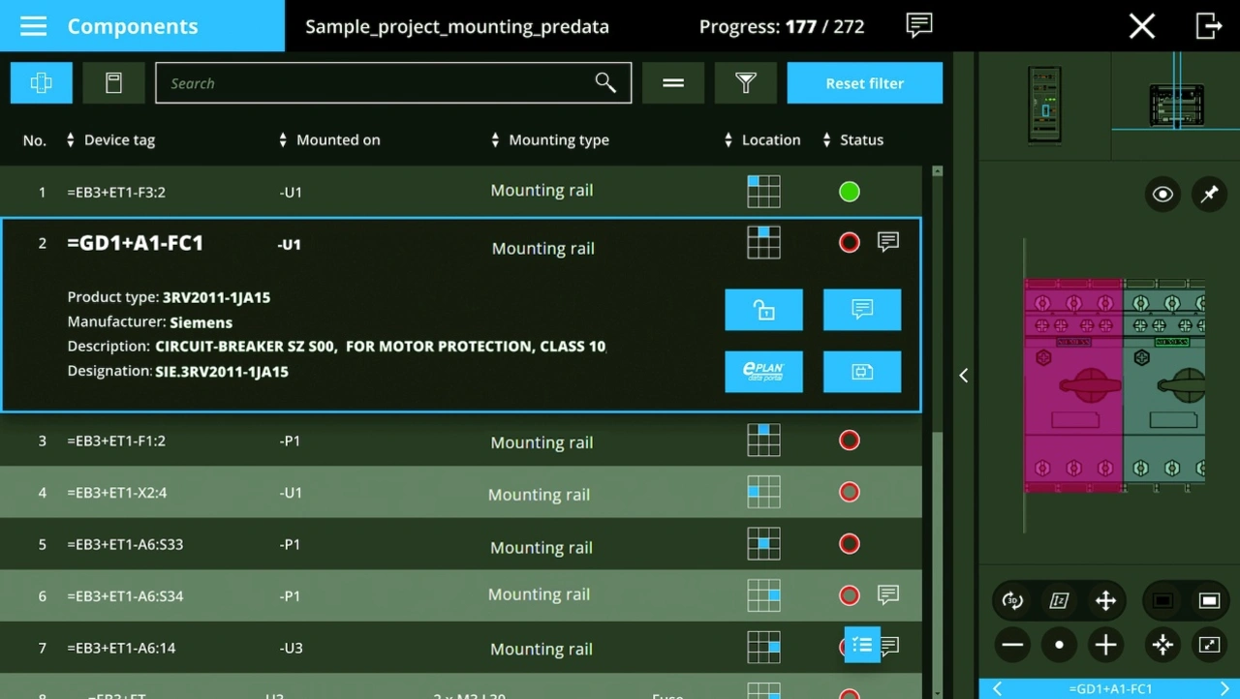
Task: Enable 3D rotate view mode
Action: (x=1013, y=601)
